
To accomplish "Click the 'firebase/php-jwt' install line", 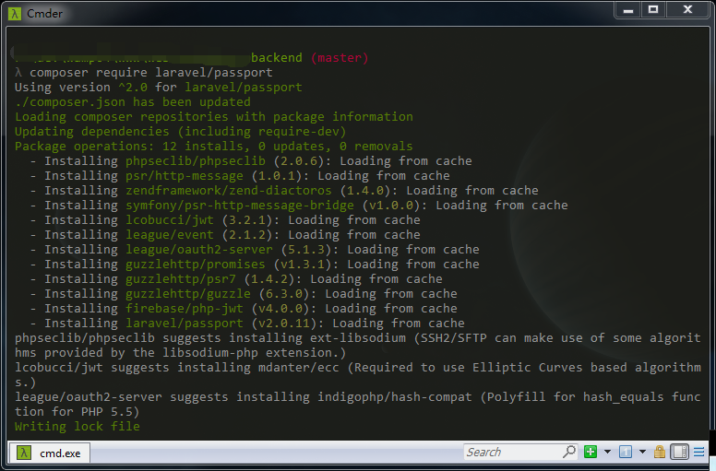I will point(244,308).
